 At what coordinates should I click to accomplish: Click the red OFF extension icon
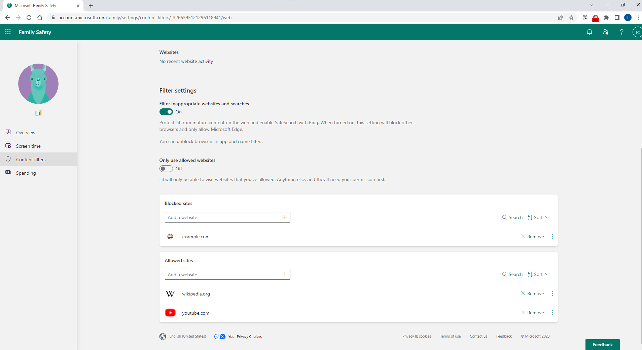(596, 18)
